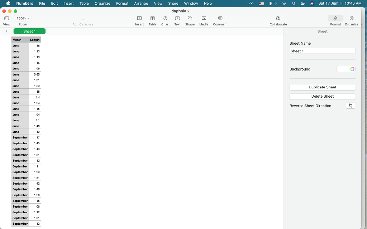Viewport: 367px width, 229px height.
Task: Select the cell with value 0.85
Action: tap(35, 74)
